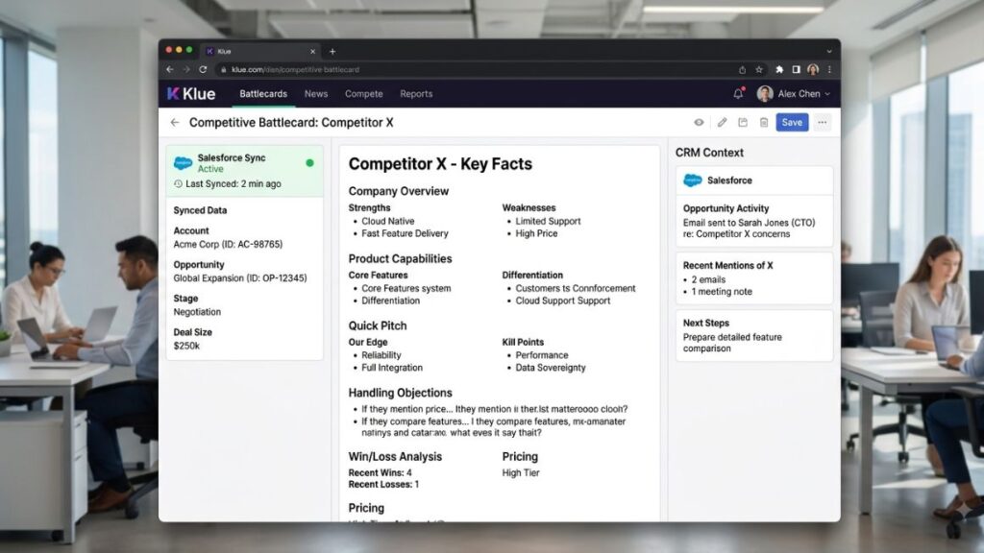Click the High Tier pricing value
Screen dimensions: 984x553
coord(520,472)
